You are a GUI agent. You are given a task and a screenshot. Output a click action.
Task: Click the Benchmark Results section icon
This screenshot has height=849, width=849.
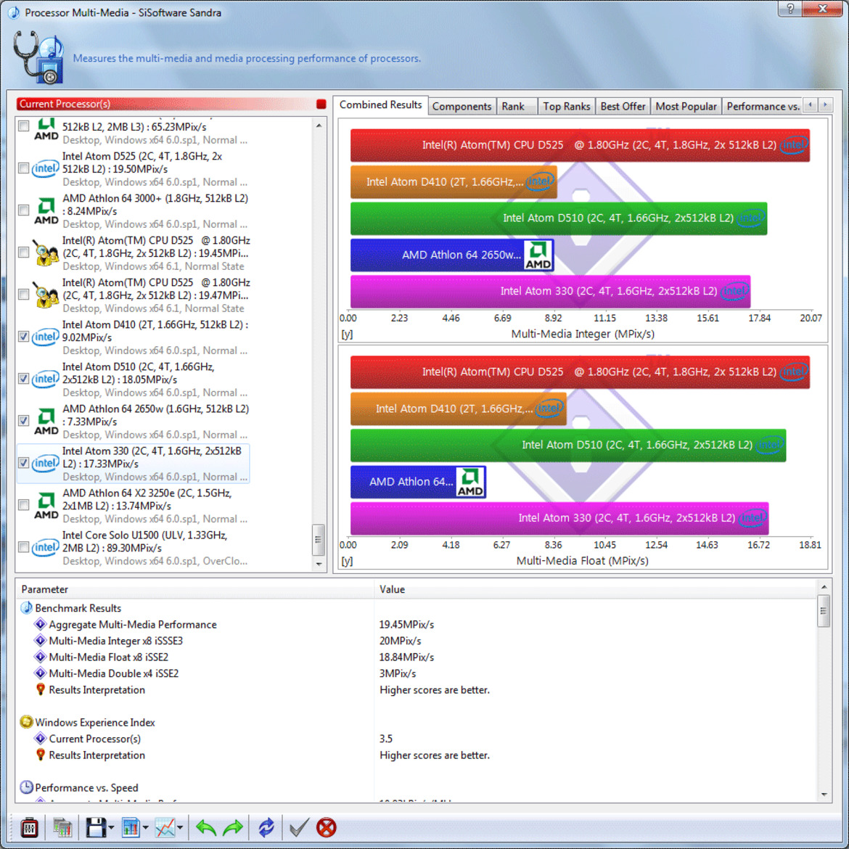[27, 607]
